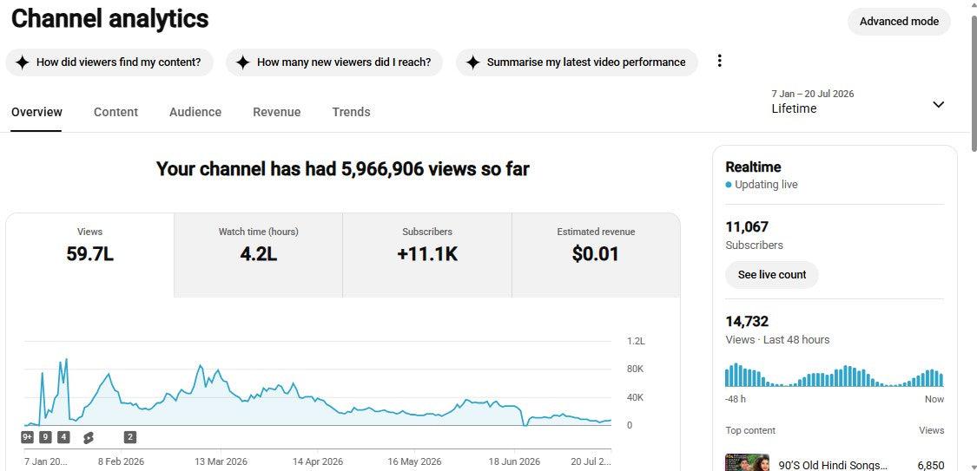Open the Audience tab
This screenshot has height=471, width=977.
(x=195, y=112)
